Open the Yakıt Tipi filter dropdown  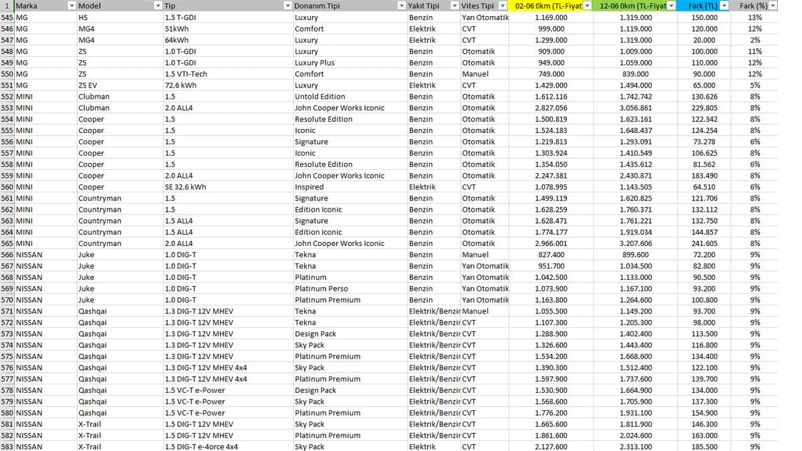(454, 6)
